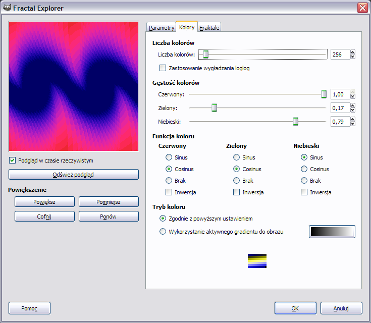Select Brak for Zielony color function
This screenshot has width=371, height=323.
pyautogui.click(x=237, y=181)
